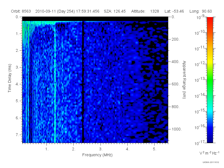Click the dark blue bottom of color bar
Screen dimensions: 224x168
(x=210, y=139)
